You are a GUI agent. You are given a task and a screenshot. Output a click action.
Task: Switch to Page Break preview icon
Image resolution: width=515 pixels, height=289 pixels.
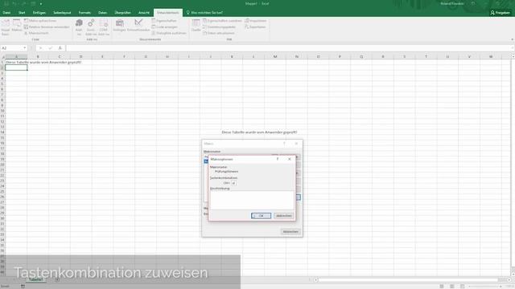click(x=463, y=287)
